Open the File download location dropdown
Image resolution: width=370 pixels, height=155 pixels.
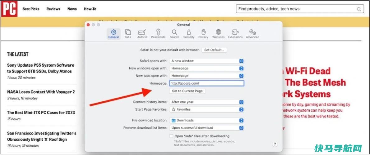[206, 120]
